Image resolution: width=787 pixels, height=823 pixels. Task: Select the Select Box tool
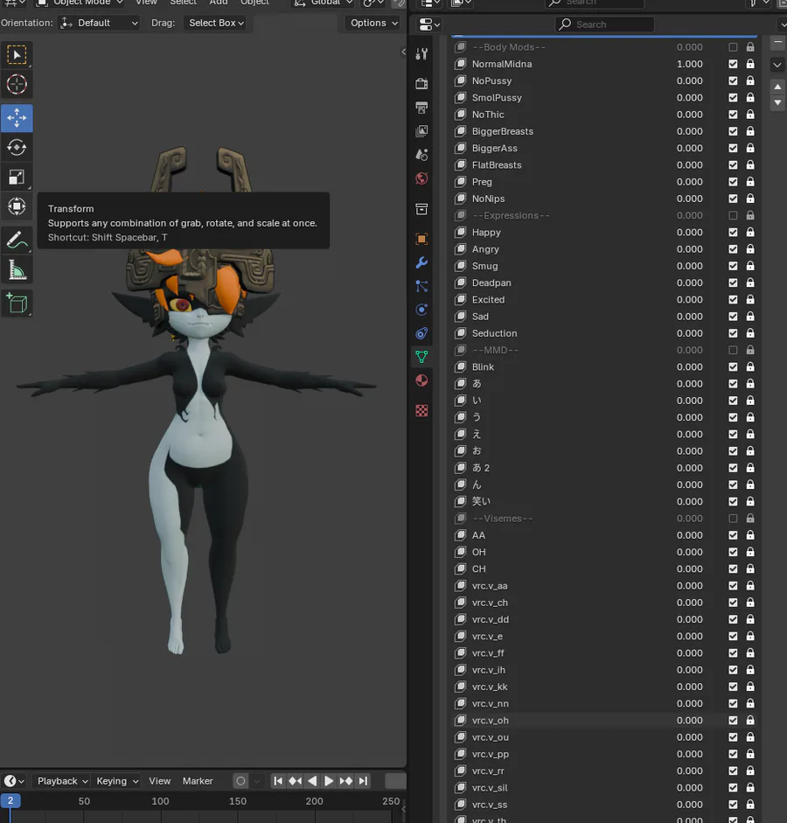(17, 55)
